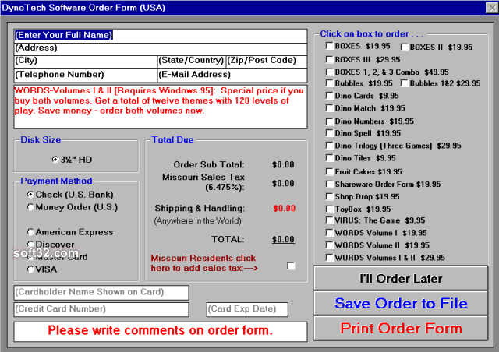Click Save Order to File button
The width and height of the screenshot is (499, 352).
coord(401,303)
